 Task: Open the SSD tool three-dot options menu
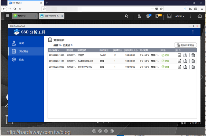(193, 32)
